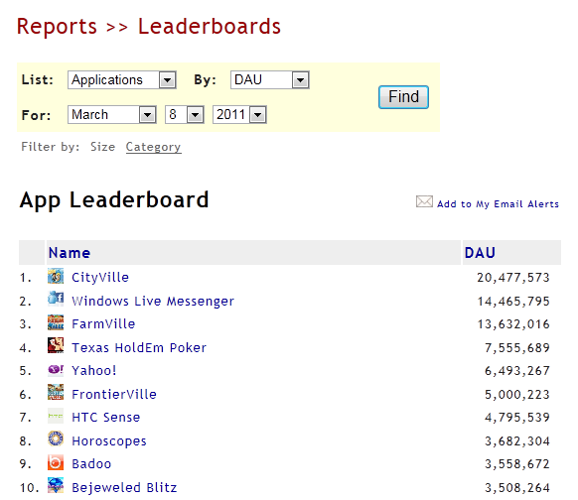The height and width of the screenshot is (500, 578).
Task: Click the Horoscopes app icon
Action: click(x=56, y=438)
